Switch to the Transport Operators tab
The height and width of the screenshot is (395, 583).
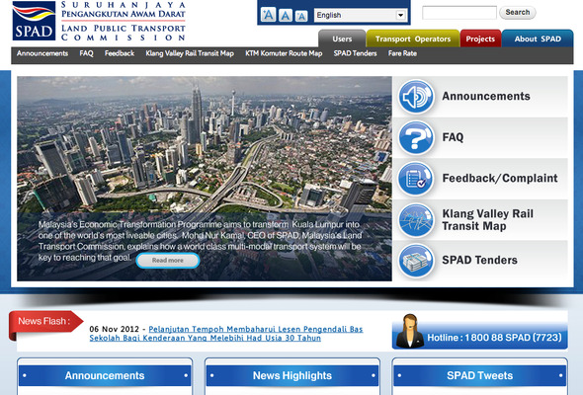point(413,39)
